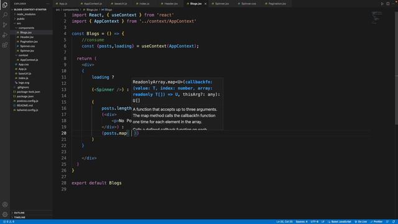The width and height of the screenshot is (398, 224).
Task: Close the Blogs.jsx tab
Action: click(205, 4)
